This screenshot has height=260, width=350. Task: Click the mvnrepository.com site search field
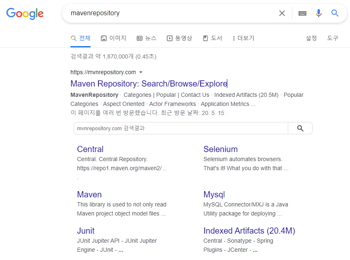[181, 128]
